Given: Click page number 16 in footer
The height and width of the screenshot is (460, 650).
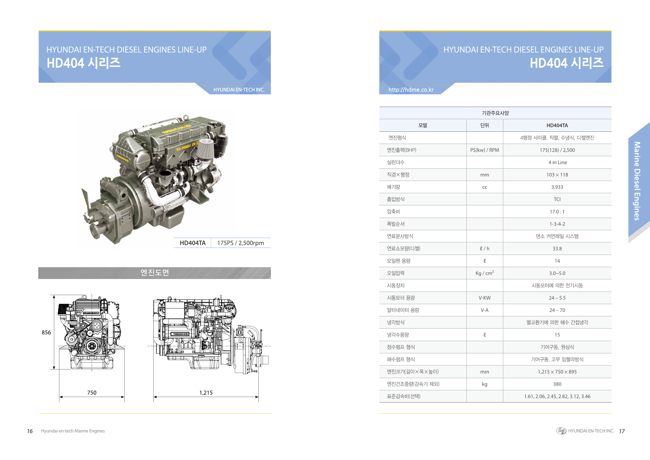Looking at the screenshot, I should click(30, 431).
